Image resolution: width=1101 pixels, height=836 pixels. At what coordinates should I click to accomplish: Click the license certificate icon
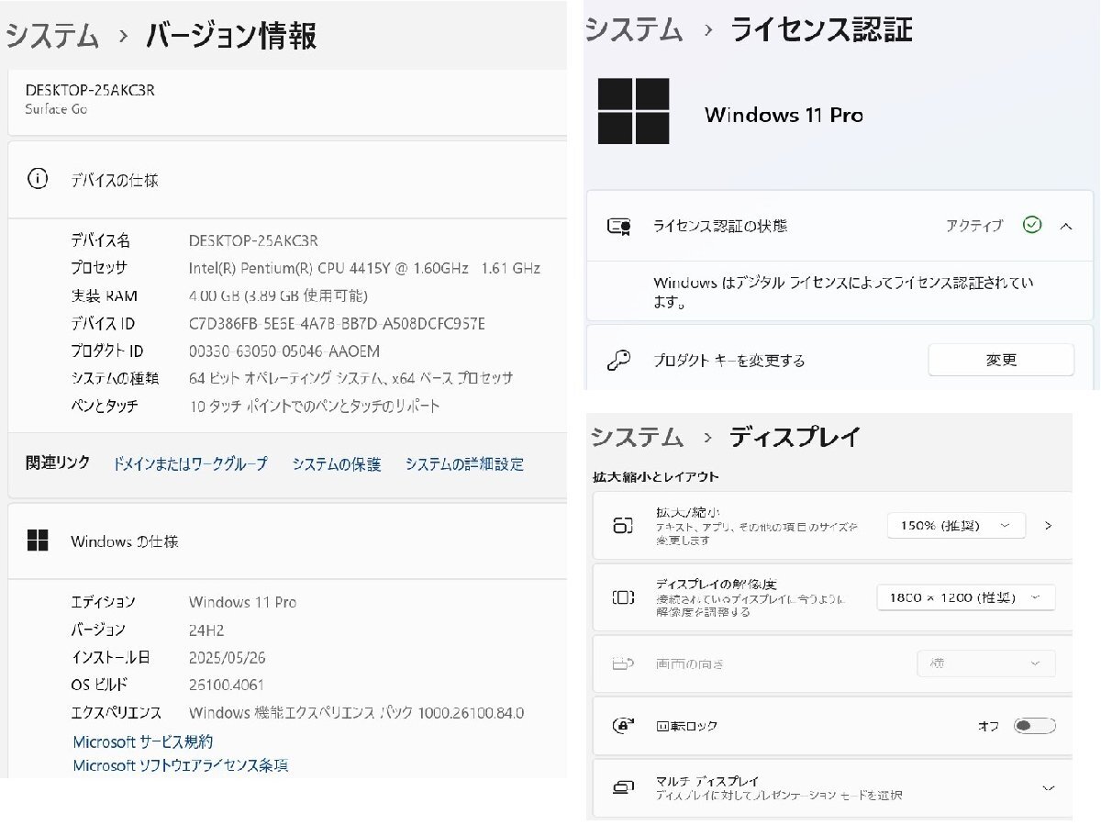point(620,225)
